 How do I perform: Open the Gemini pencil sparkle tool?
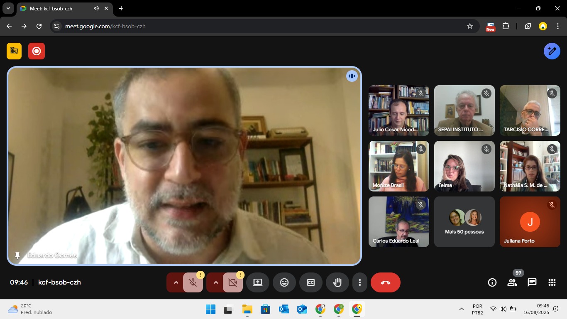point(552,51)
